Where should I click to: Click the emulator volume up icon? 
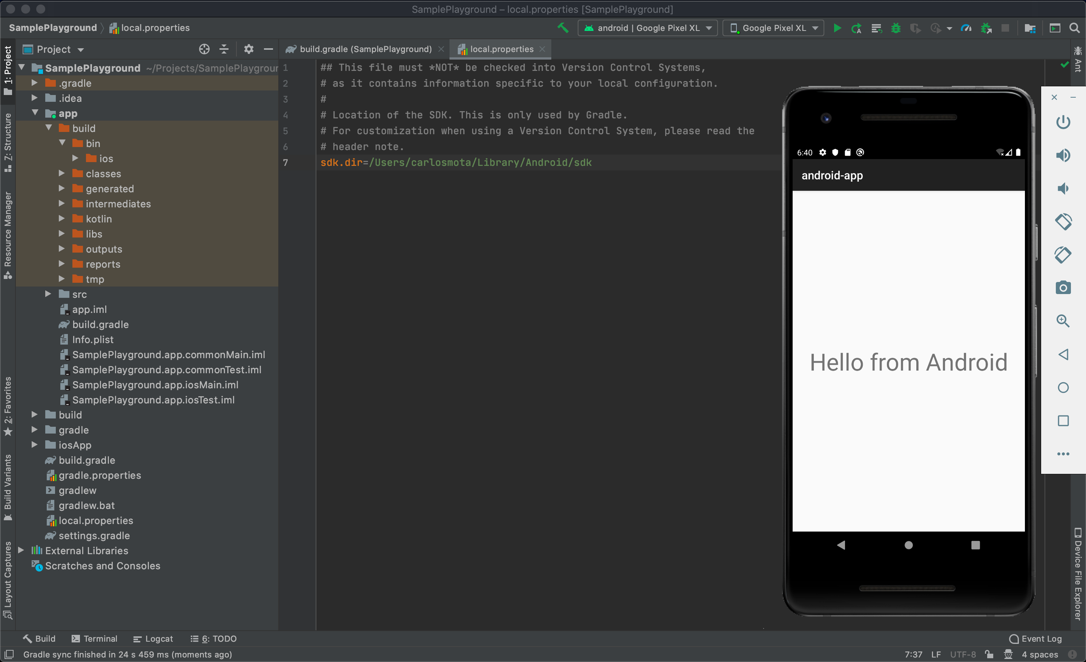pyautogui.click(x=1063, y=155)
